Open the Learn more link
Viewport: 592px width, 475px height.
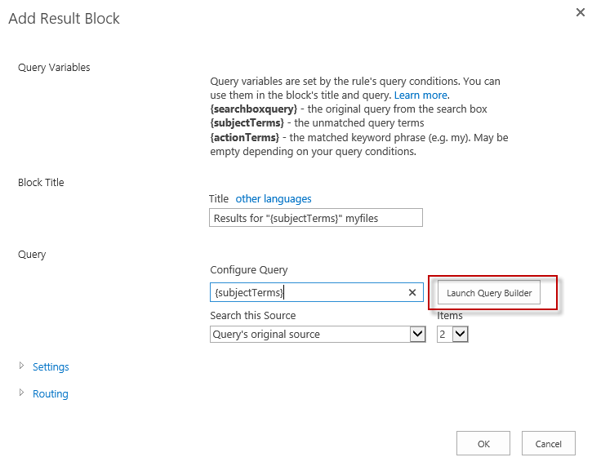tap(421, 95)
